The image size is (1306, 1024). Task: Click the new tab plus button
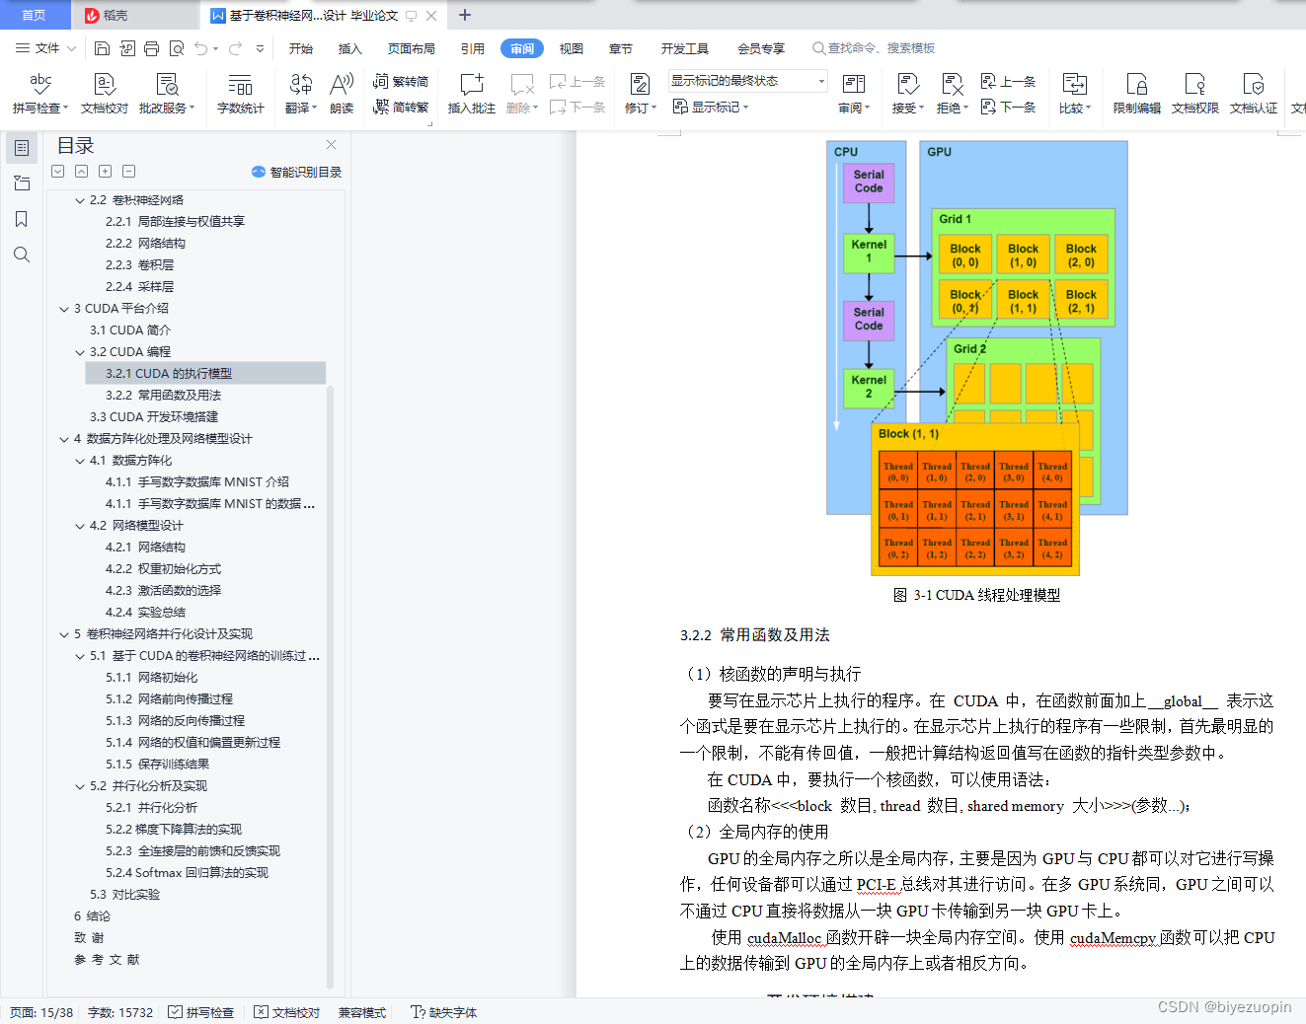click(465, 15)
